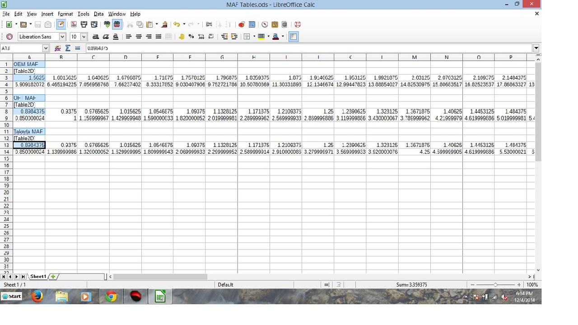Click the Sum sigma icon
This screenshot has width=578, height=325.
point(68,48)
